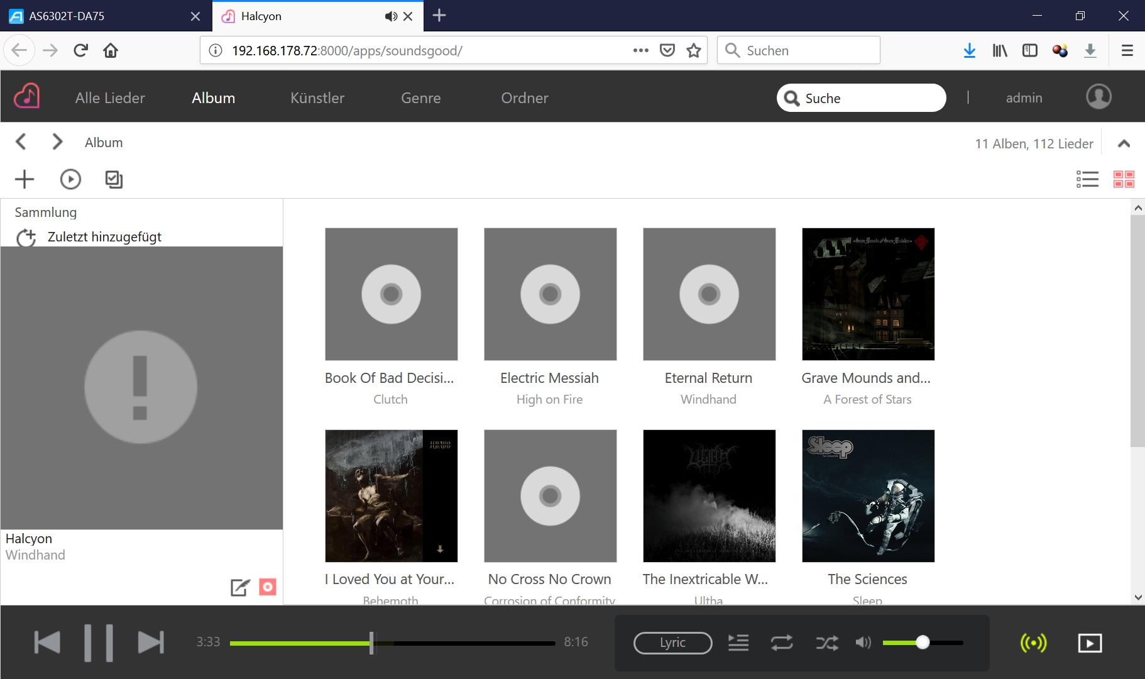Switch to grid thumbnail view
The width and height of the screenshot is (1145, 679).
click(1124, 179)
